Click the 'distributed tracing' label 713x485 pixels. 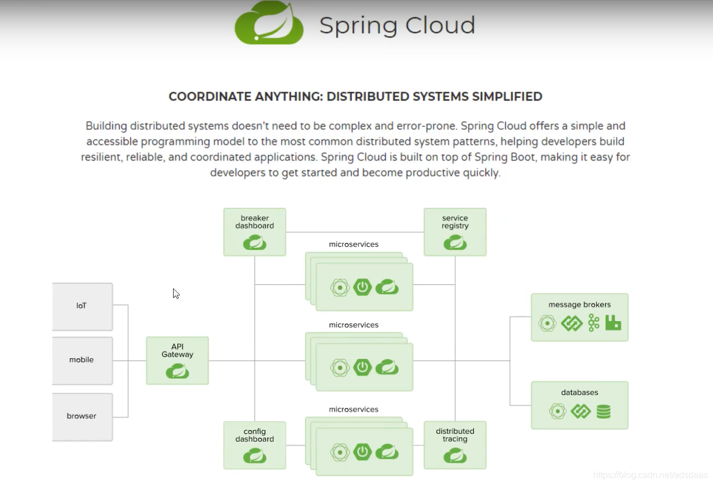pos(455,435)
